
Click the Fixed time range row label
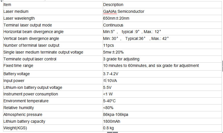(18, 66)
